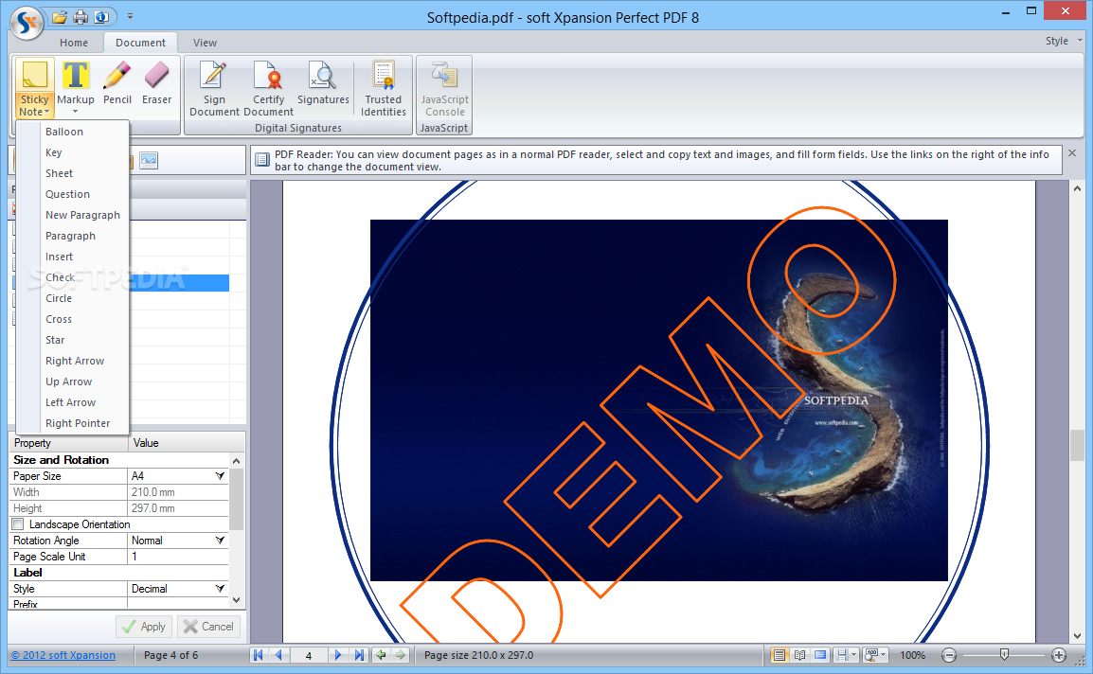Open the Paper Size dropdown
Viewport: 1093px width, 674px height.
tap(221, 476)
